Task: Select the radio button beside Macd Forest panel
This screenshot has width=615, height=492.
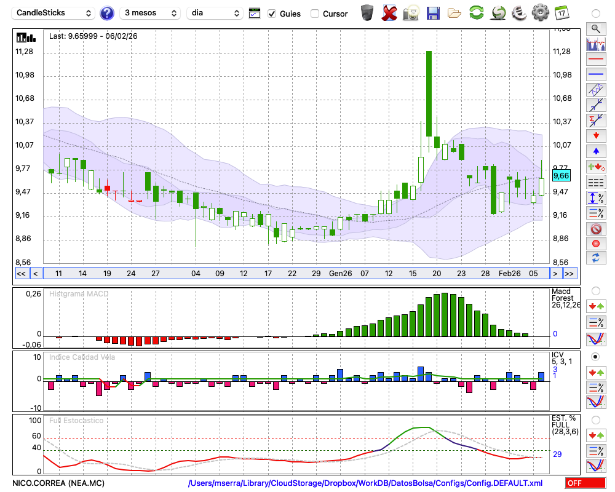Action: point(595,290)
